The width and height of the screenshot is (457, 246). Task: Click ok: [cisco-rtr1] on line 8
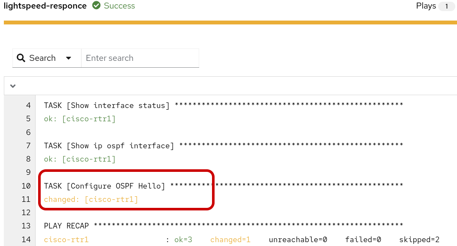pos(80,159)
